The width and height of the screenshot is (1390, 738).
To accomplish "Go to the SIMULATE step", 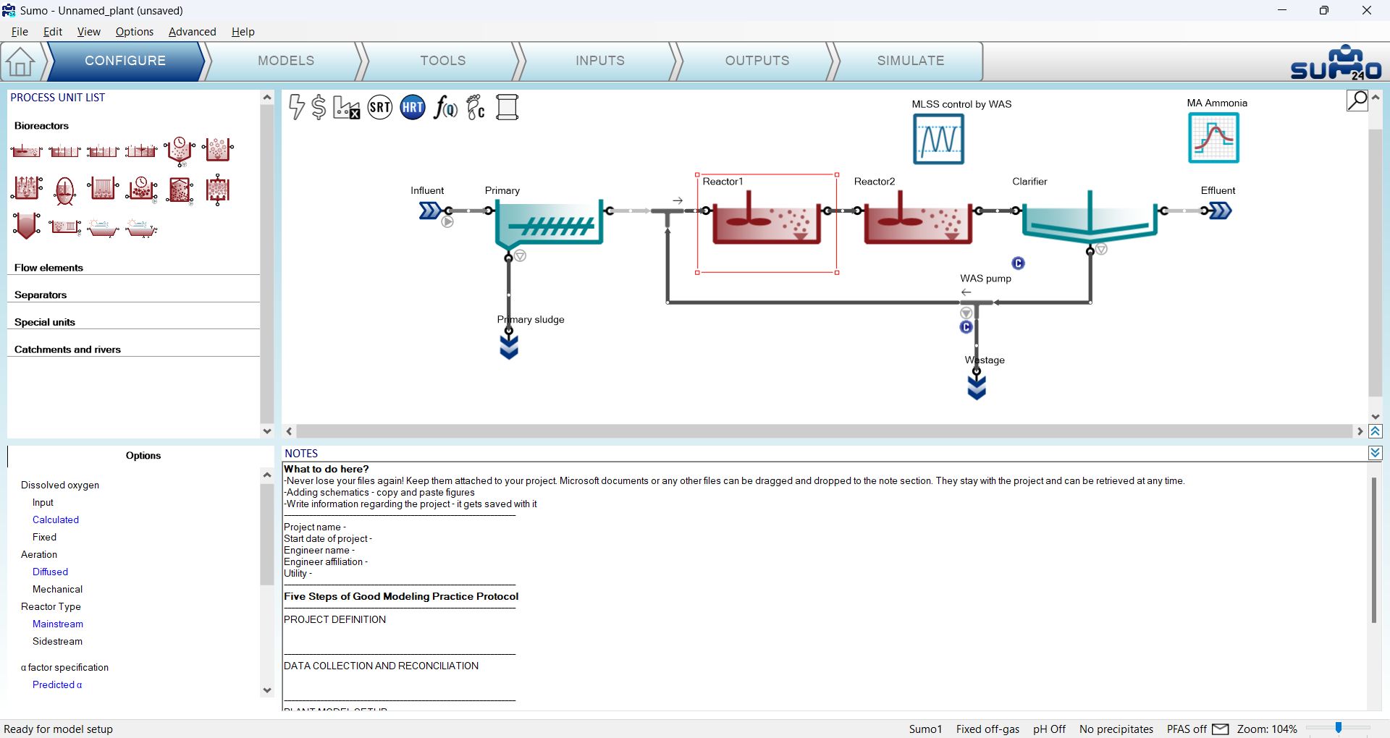I will pyautogui.click(x=911, y=61).
